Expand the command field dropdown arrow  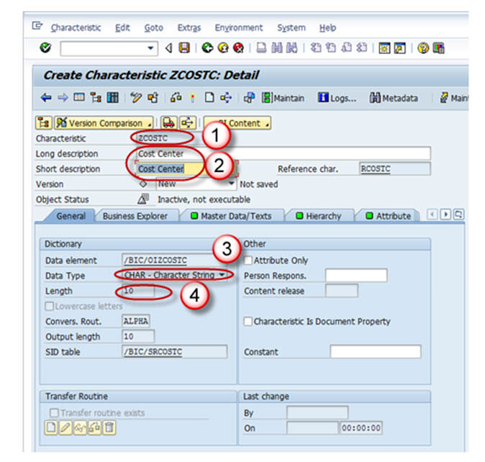tap(151, 48)
